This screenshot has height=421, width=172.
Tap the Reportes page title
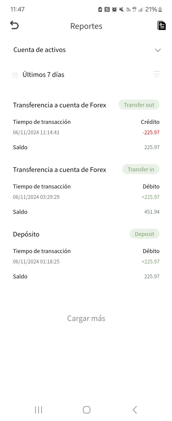[x=86, y=26]
